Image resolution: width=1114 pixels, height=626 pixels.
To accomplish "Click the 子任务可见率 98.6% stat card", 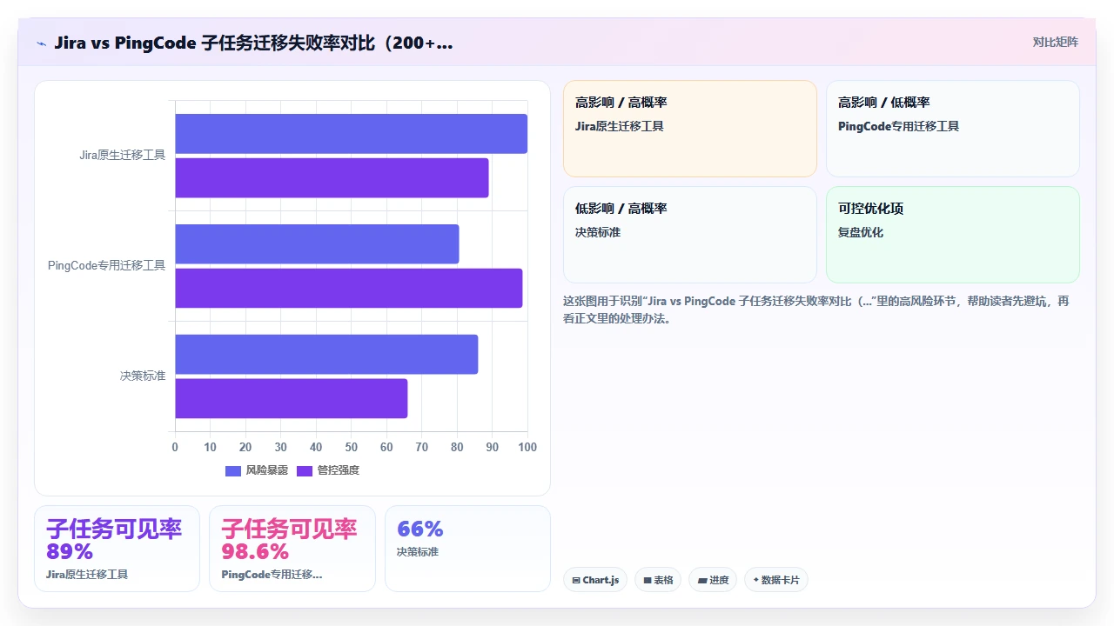I will point(292,549).
